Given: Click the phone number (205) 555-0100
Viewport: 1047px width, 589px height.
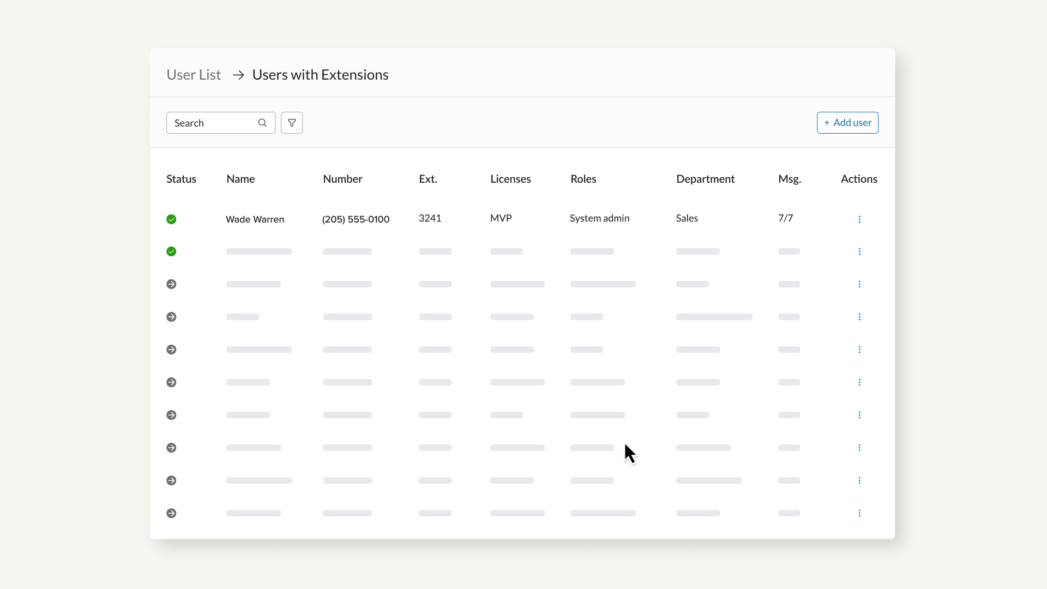Looking at the screenshot, I should pos(356,219).
